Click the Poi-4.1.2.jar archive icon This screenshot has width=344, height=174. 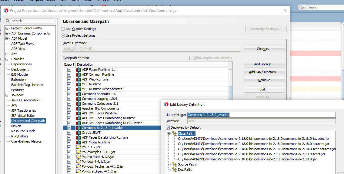tap(78, 147)
